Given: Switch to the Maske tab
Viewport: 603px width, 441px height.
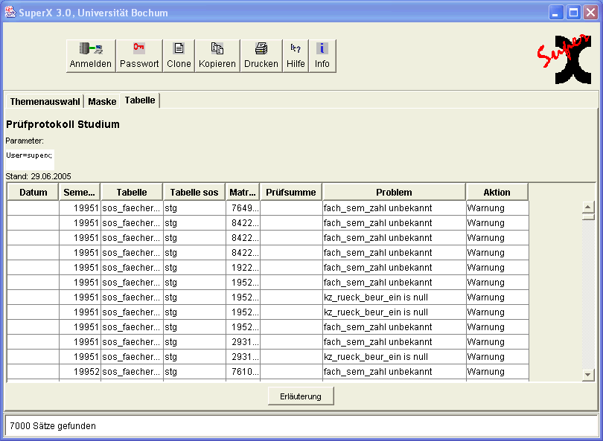Looking at the screenshot, I should point(102,101).
